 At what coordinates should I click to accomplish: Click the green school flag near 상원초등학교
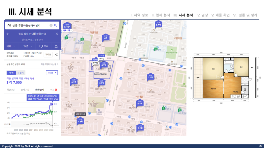[x=82, y=39]
